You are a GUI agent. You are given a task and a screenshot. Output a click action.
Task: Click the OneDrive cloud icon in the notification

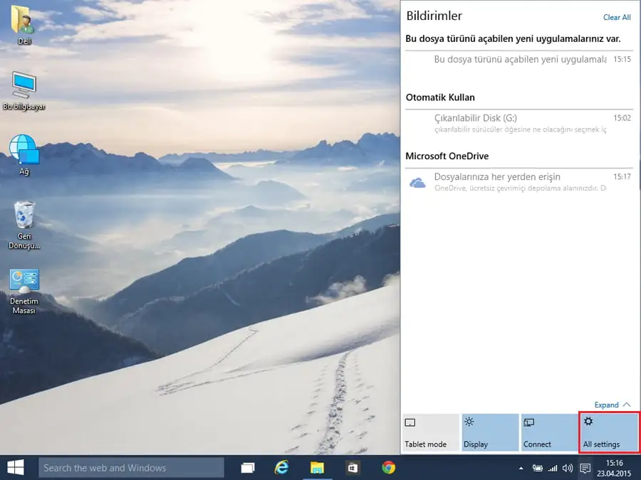[x=417, y=183]
